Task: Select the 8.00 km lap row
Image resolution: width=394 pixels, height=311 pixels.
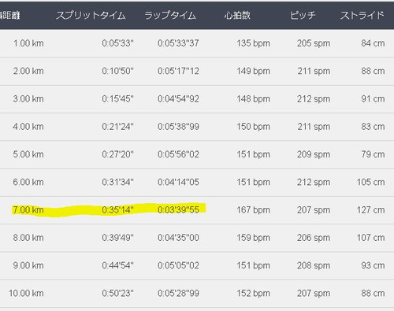Action: 197,238
